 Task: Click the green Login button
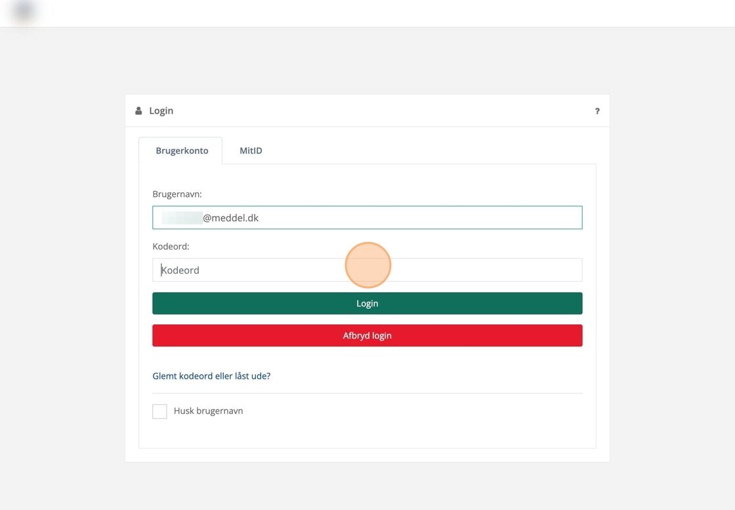click(367, 303)
